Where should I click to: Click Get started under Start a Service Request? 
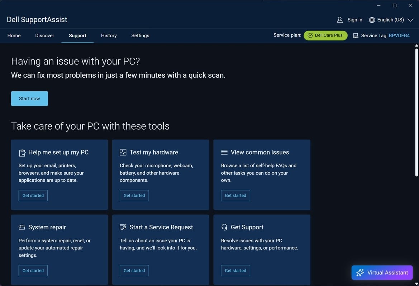[x=134, y=271]
